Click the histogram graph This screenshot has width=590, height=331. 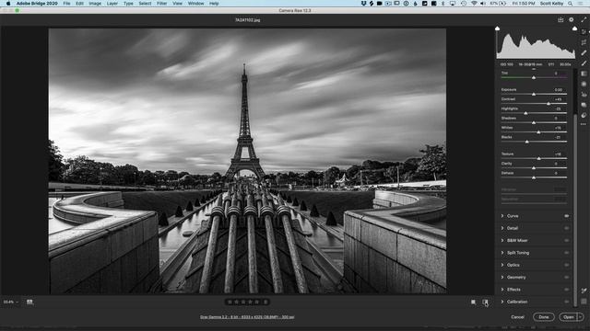tap(536, 45)
